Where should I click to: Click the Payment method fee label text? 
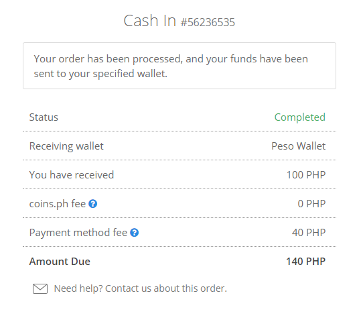click(x=78, y=233)
